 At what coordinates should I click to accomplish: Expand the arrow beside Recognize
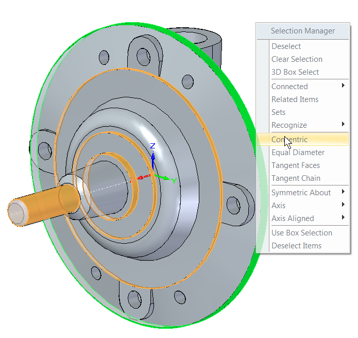tap(343, 124)
